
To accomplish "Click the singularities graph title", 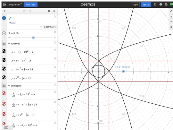I will (x=14, y=4).
